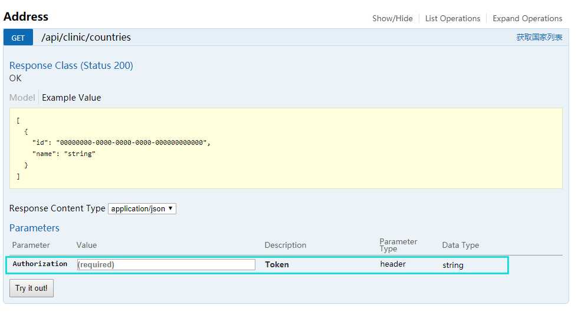Screen dimensions: 578x312
Task: Click the example JSON response box
Action: 285,148
